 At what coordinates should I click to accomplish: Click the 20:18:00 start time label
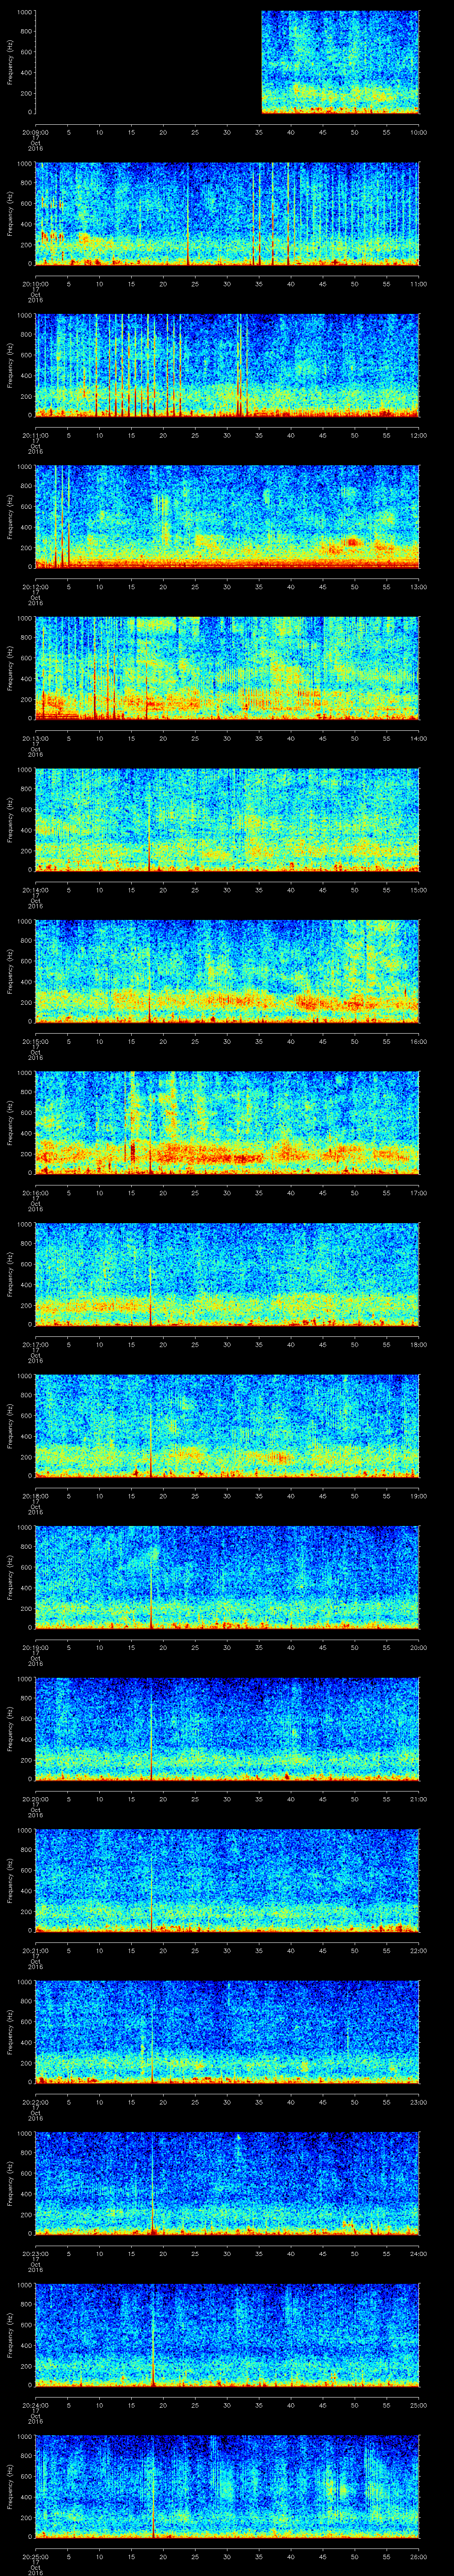click(x=35, y=1495)
